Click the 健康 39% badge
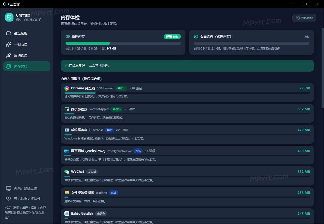The width and height of the screenshot is (324, 224). point(172,36)
